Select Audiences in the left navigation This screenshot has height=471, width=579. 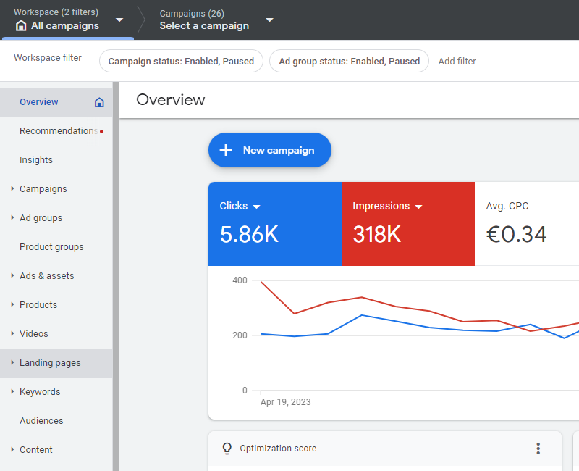pyautogui.click(x=41, y=421)
